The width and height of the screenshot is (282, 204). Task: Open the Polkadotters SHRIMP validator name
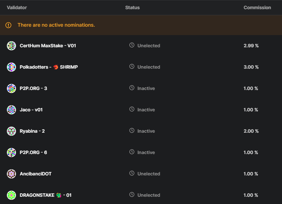point(49,67)
